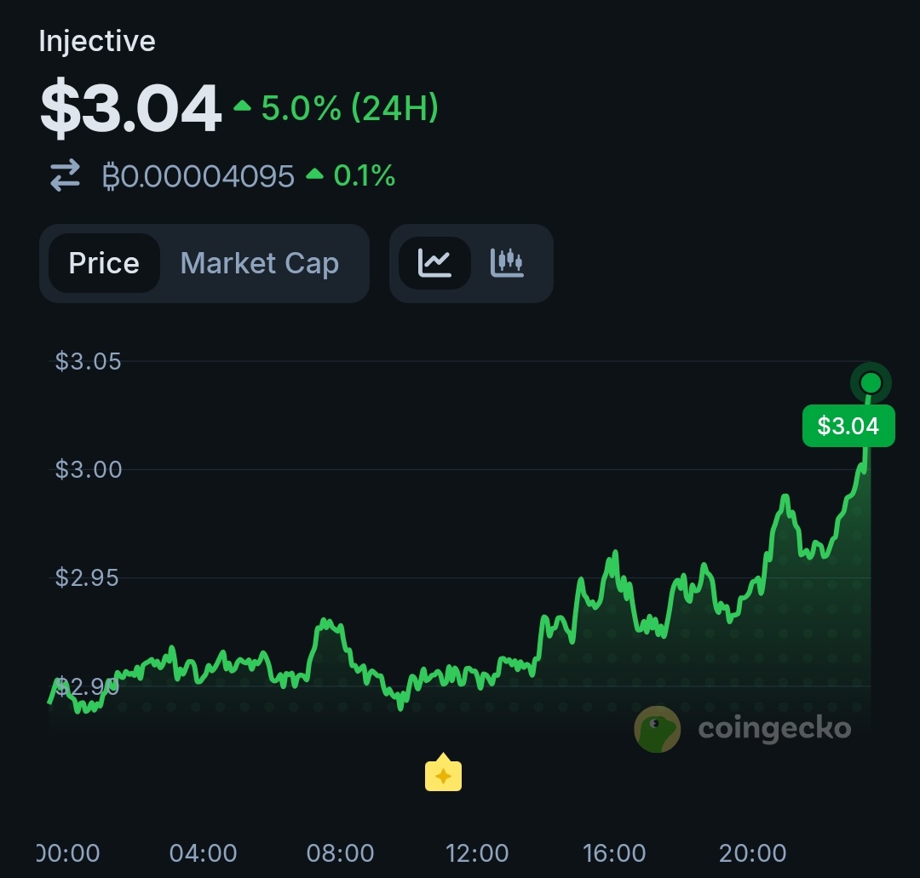
Task: Click the $3.05 y-axis label
Action: click(x=88, y=361)
